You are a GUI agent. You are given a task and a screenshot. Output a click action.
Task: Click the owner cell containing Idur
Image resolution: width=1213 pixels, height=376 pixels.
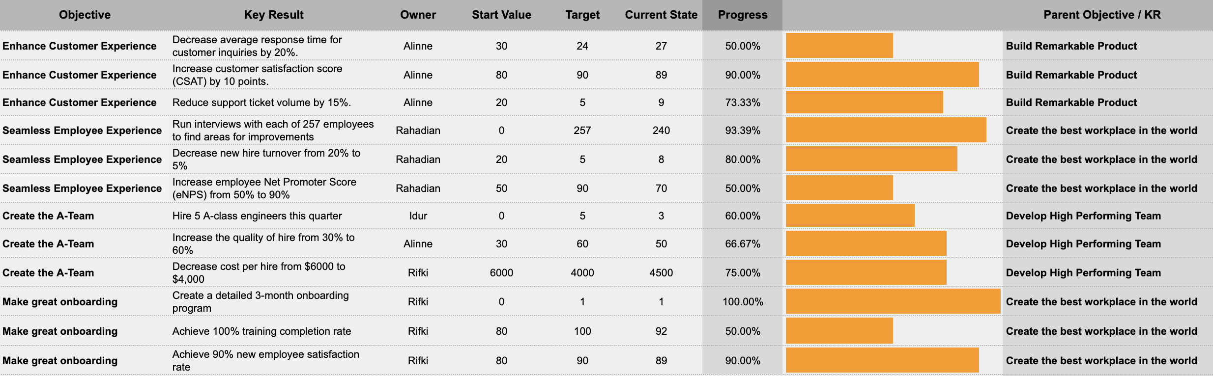pyautogui.click(x=418, y=216)
